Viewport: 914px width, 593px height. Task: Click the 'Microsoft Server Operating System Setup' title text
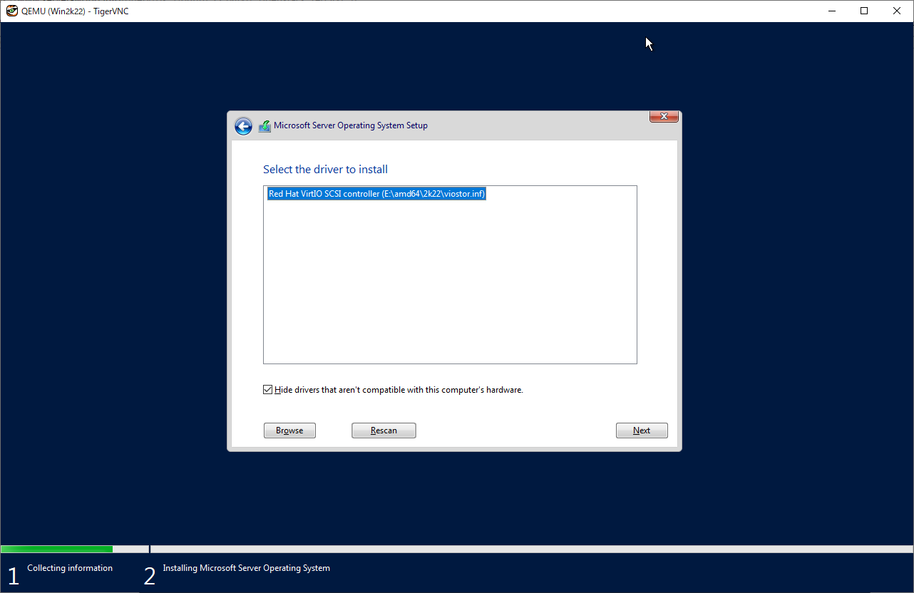click(351, 125)
